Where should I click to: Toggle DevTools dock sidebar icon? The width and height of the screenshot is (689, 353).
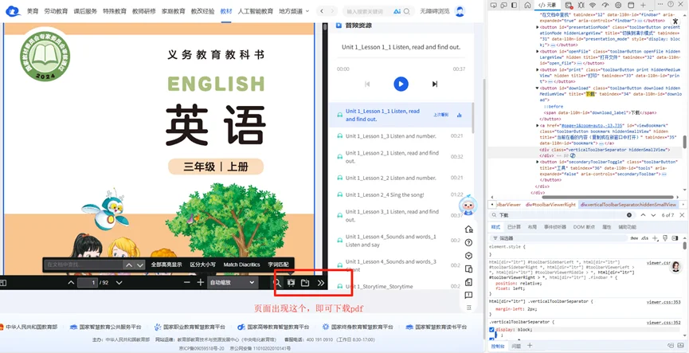tap(514, 5)
